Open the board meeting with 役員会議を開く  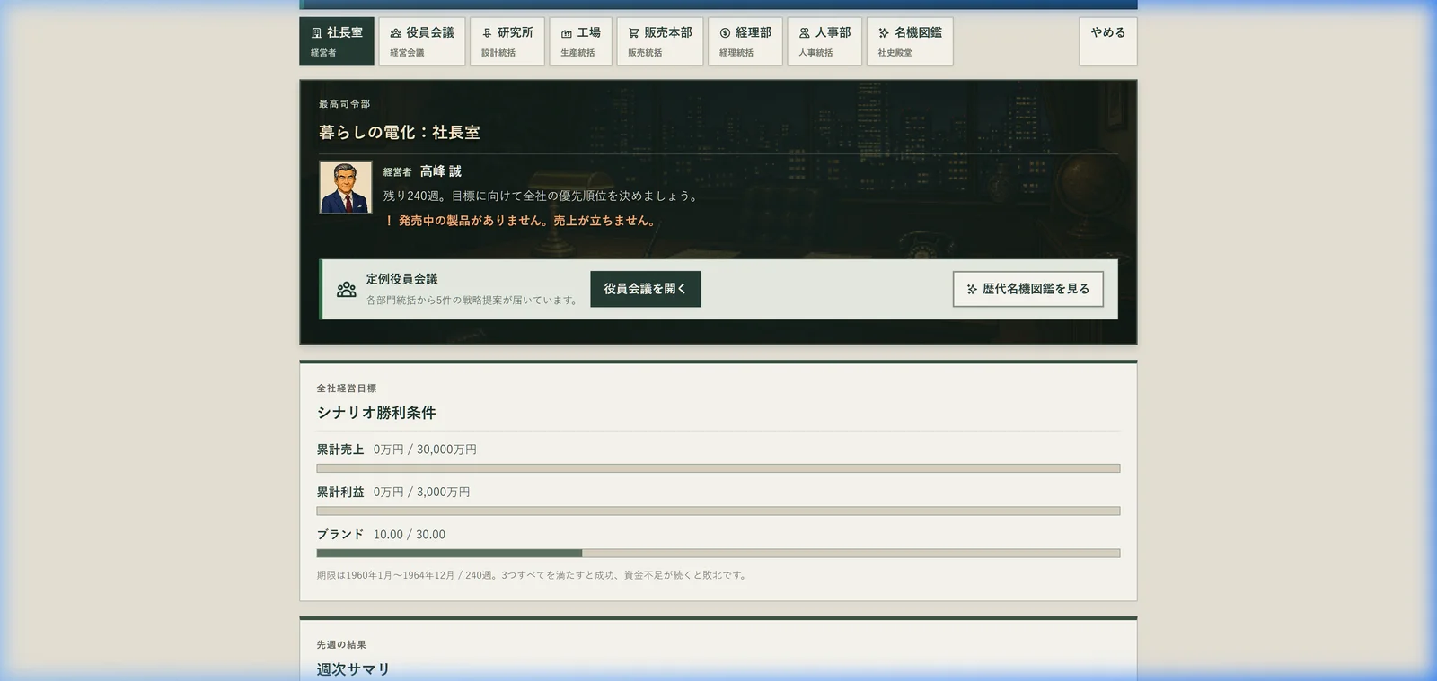(x=646, y=289)
